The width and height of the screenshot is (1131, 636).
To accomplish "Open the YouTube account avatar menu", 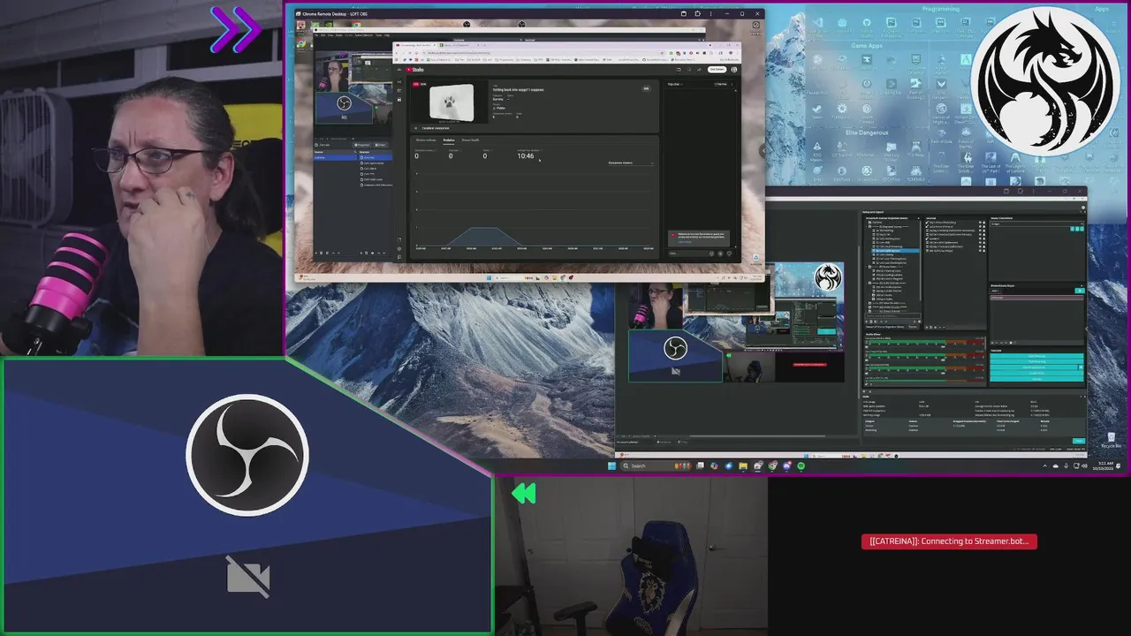I will (734, 70).
